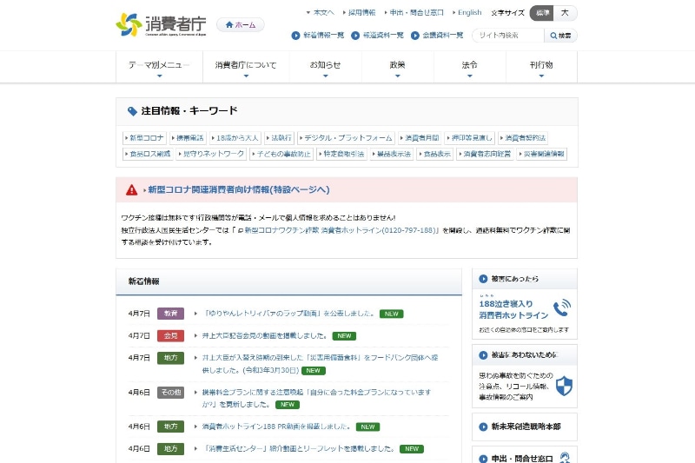The image size is (695, 463).
Task: Select the 消費者月間 keyword tag
Action: click(420, 138)
